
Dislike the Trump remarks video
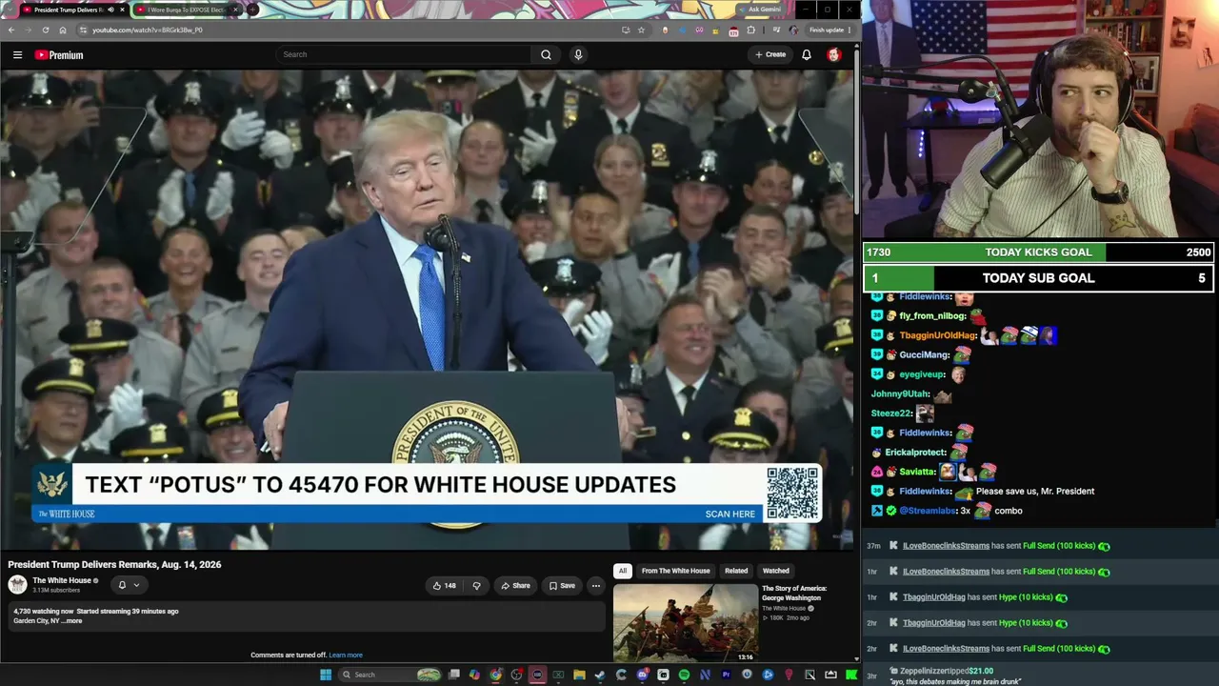pos(476,585)
